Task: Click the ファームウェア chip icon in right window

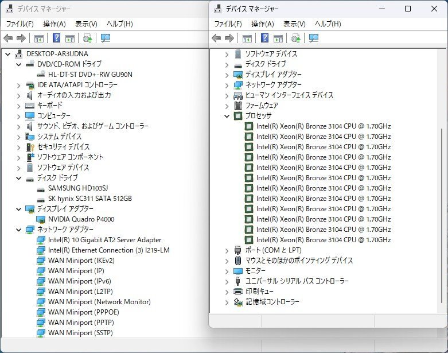Action: point(238,106)
